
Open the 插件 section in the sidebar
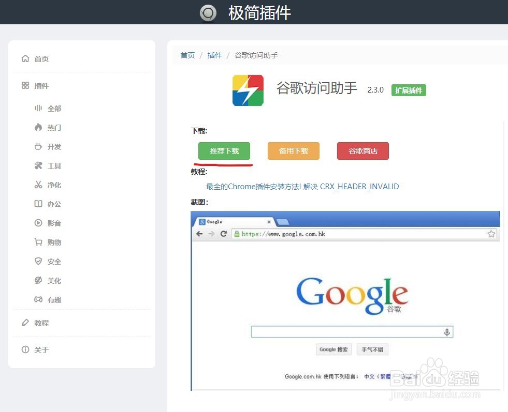[x=41, y=86]
